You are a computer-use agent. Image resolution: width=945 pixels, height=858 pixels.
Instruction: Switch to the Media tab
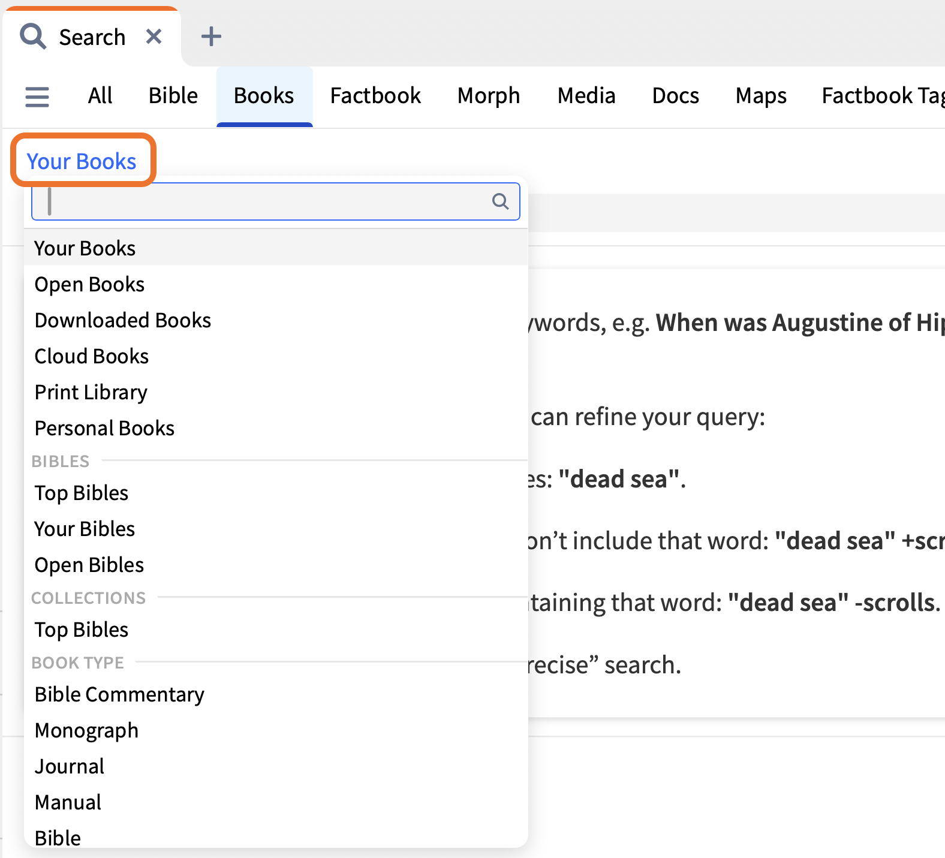pyautogui.click(x=586, y=96)
